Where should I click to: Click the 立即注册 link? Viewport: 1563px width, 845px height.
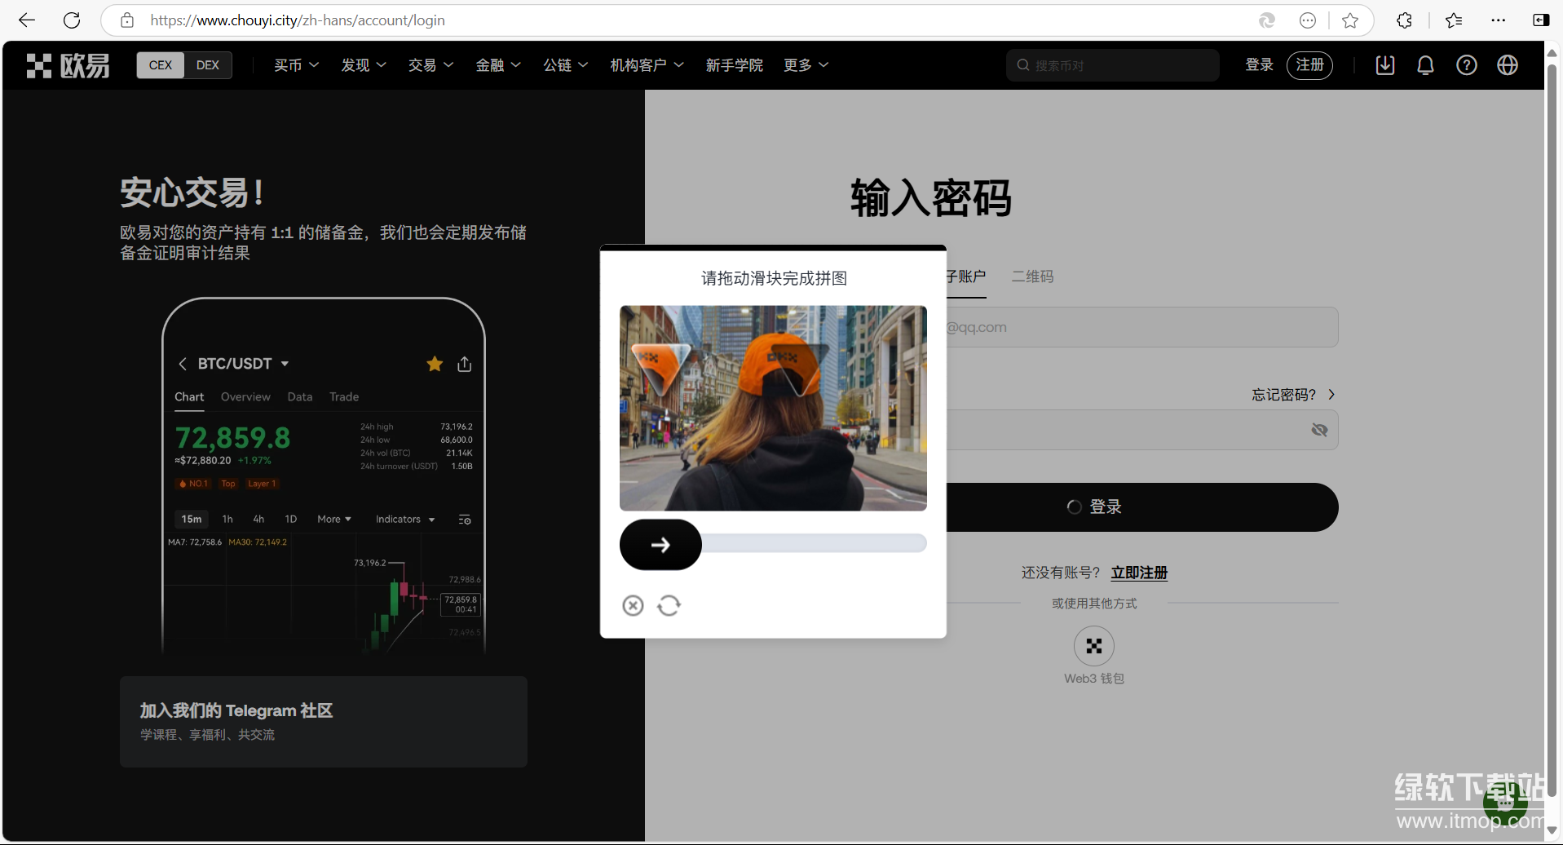coord(1139,573)
